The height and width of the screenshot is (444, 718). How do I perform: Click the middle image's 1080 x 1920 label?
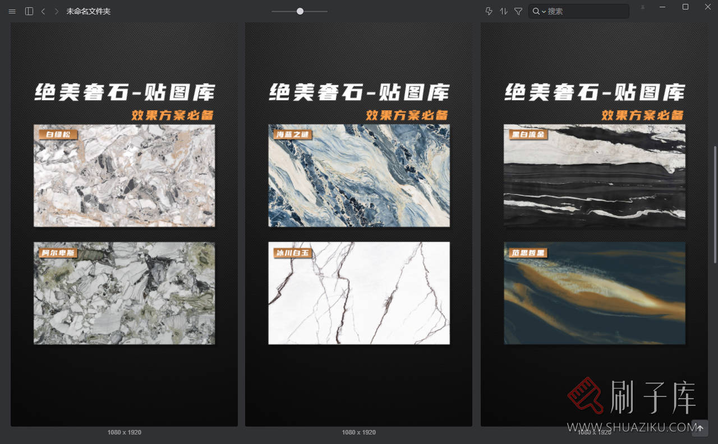358,432
